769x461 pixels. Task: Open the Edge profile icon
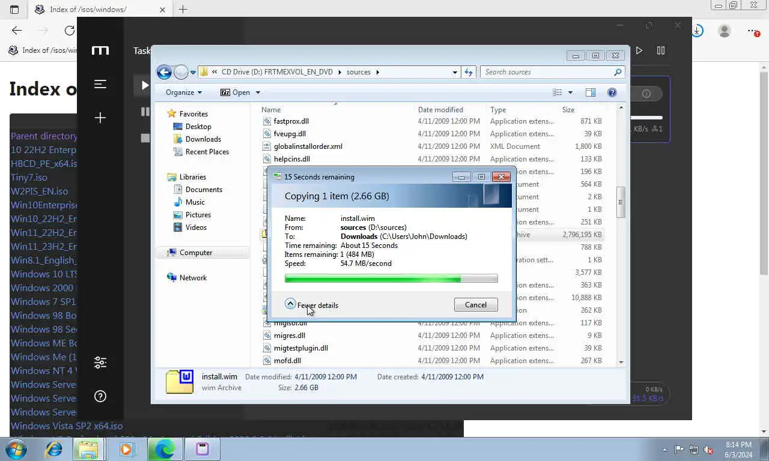[725, 31]
